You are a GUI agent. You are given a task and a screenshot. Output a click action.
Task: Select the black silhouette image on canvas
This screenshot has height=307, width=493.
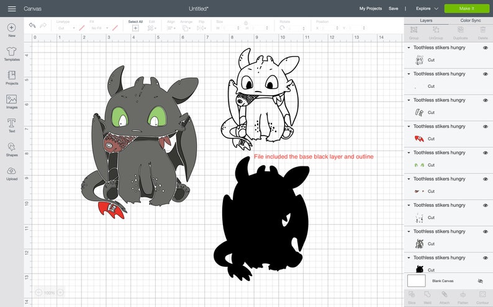[261, 218]
